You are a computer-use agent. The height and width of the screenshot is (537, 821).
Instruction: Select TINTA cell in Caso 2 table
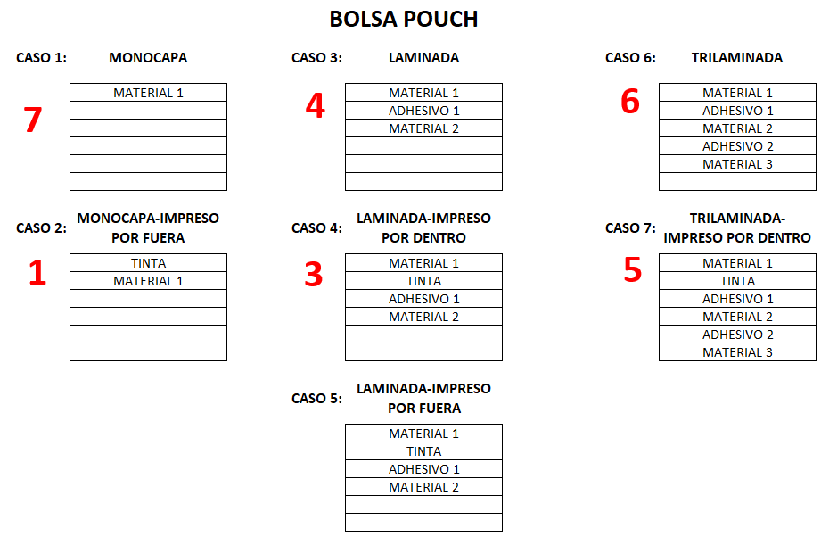[148, 263]
